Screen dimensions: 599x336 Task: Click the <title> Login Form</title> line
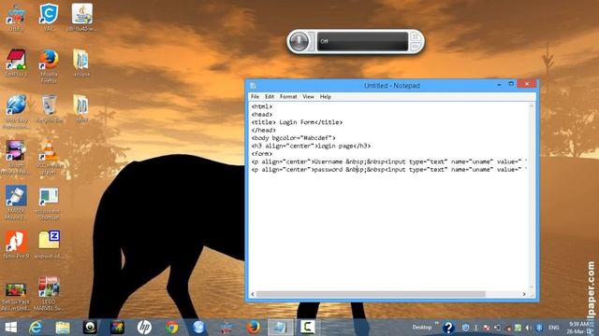click(x=297, y=122)
